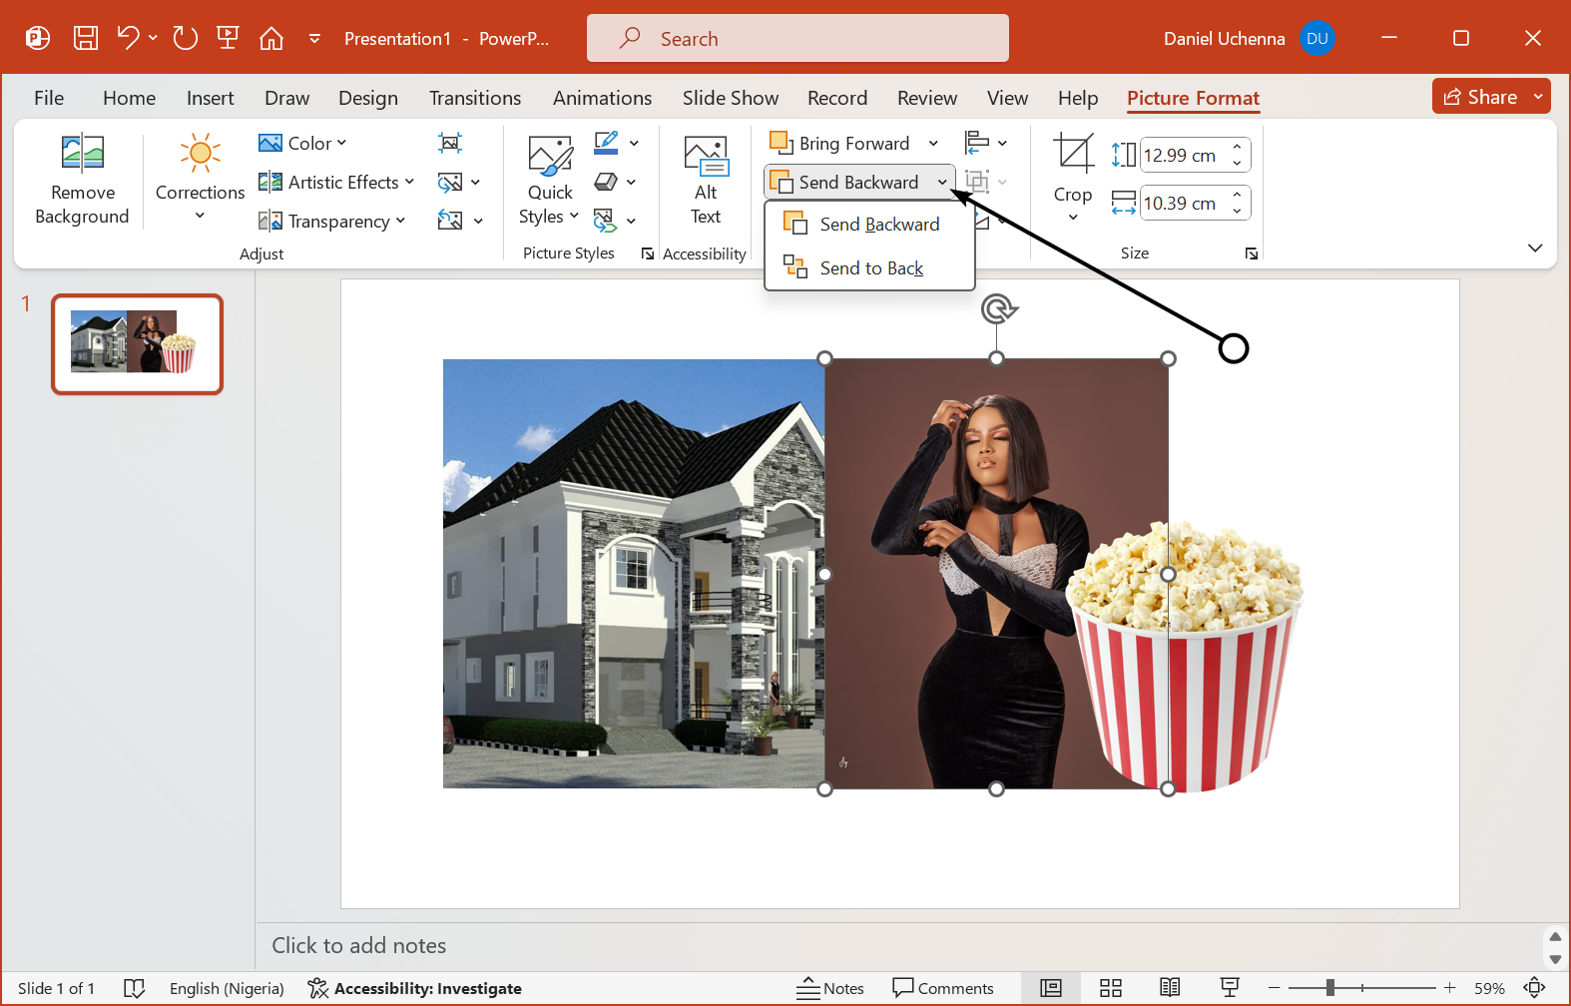
Task: Expand the Color dropdown
Action: pyautogui.click(x=303, y=143)
